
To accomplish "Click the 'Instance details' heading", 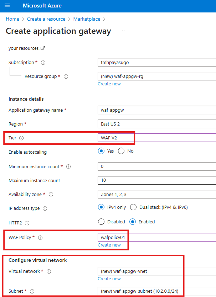I will click(26, 99).
